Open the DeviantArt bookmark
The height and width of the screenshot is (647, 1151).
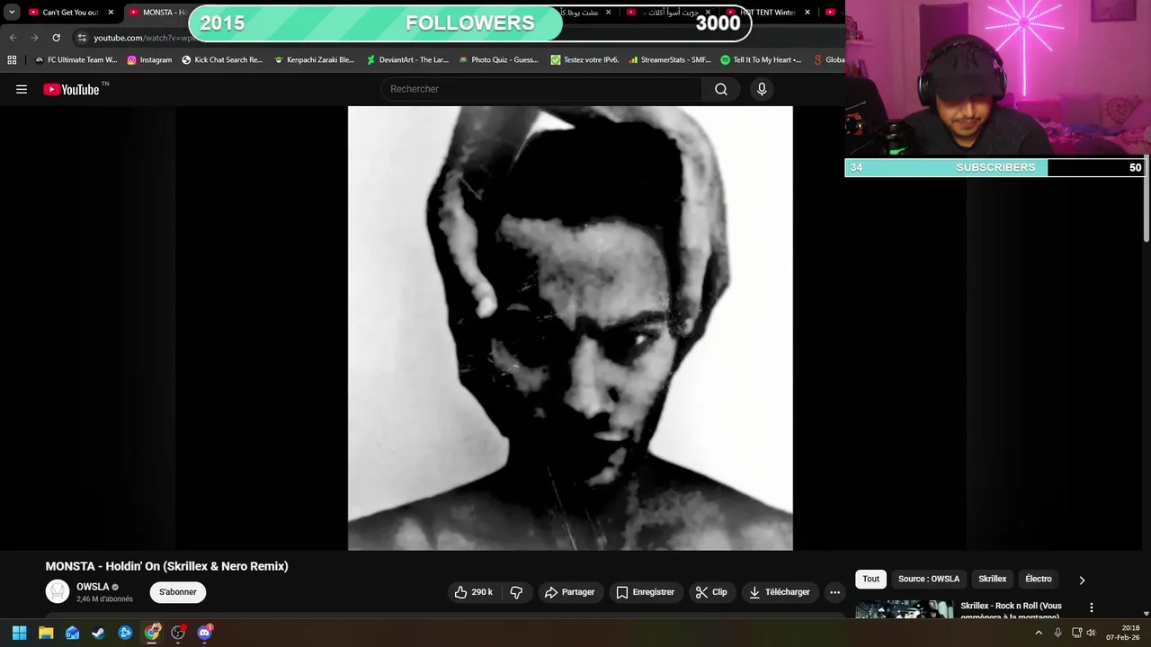click(407, 60)
